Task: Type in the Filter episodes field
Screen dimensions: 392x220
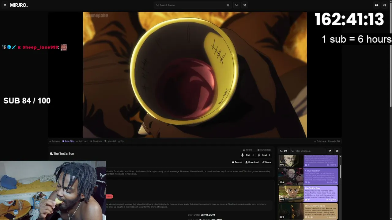Action: pos(308,151)
